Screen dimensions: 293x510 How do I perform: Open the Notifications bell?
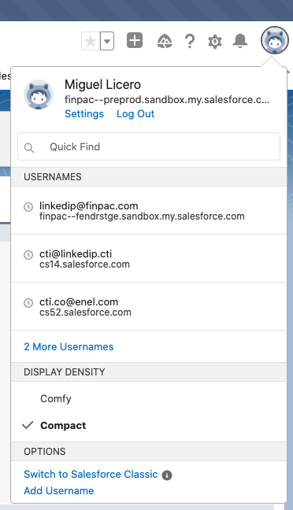tap(240, 41)
